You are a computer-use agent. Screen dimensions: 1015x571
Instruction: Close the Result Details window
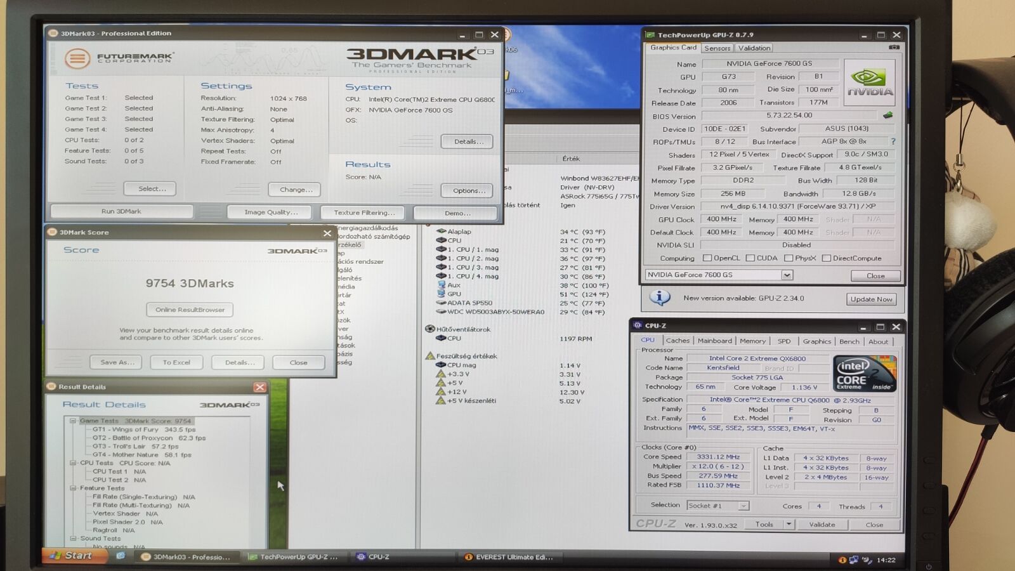(259, 387)
